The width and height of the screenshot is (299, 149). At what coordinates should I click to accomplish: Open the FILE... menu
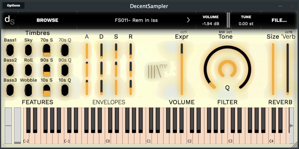279,20
